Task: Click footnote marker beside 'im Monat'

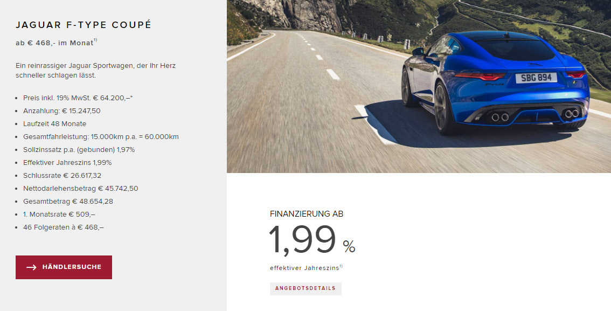Action: point(95,40)
